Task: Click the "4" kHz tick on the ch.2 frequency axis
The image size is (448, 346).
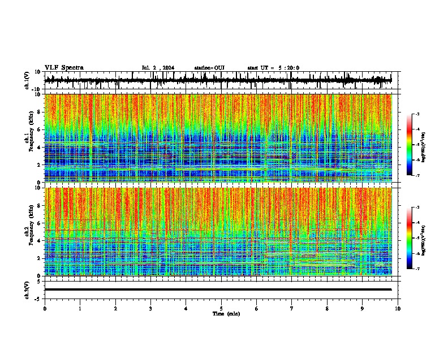Action: (39, 241)
